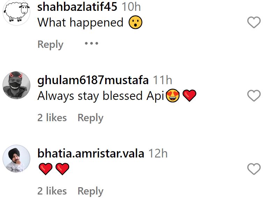Viewport: 269px width, 198px height.
Task: Click the 12h timestamp on bhatia.amristar.vala's comment
Action: tap(158, 153)
